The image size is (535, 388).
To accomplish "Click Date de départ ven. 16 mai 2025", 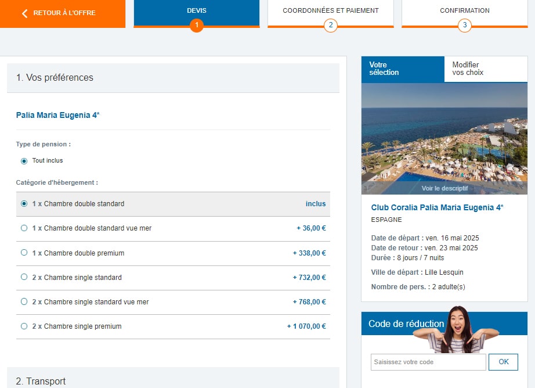I will (425, 238).
